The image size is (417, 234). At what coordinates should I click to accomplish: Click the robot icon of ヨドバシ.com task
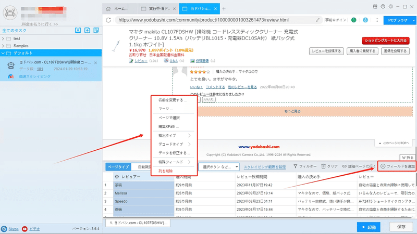[11, 66]
